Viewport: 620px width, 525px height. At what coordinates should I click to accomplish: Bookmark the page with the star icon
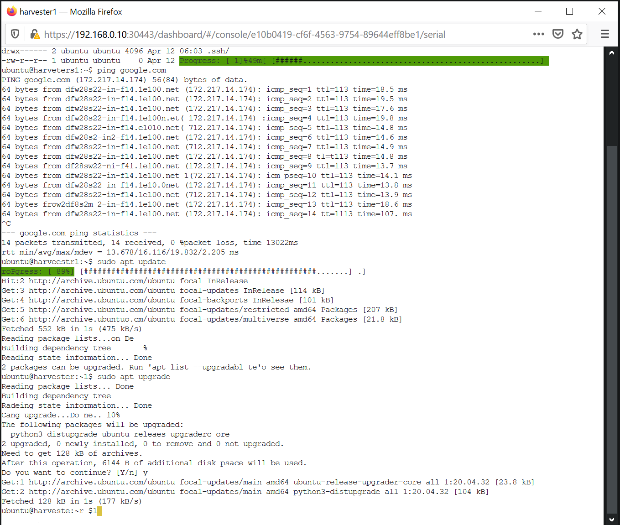point(577,34)
